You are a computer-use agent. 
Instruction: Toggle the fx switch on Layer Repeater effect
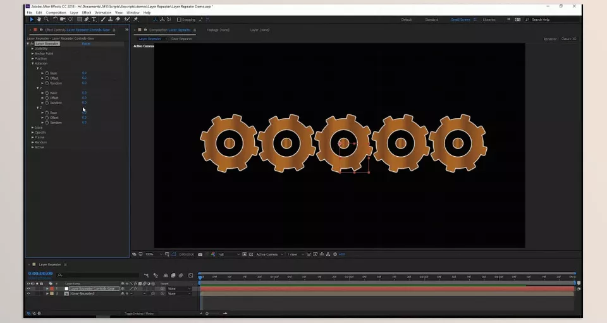point(32,44)
